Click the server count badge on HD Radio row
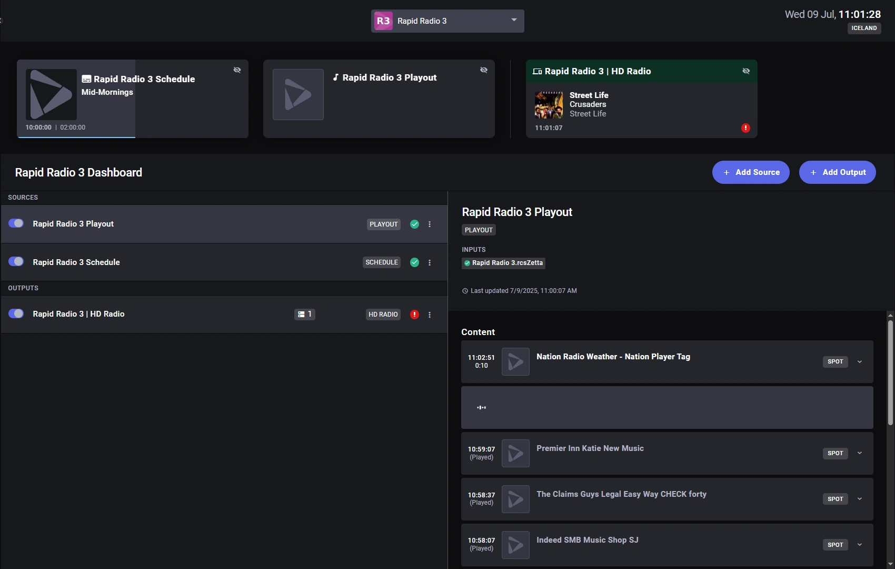This screenshot has width=895, height=569. pyautogui.click(x=305, y=314)
